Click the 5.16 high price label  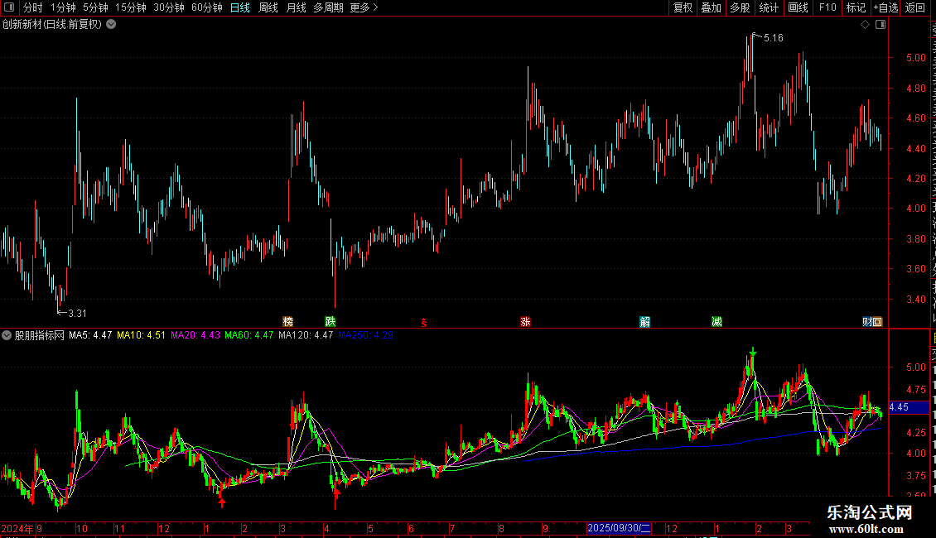pyautogui.click(x=774, y=38)
